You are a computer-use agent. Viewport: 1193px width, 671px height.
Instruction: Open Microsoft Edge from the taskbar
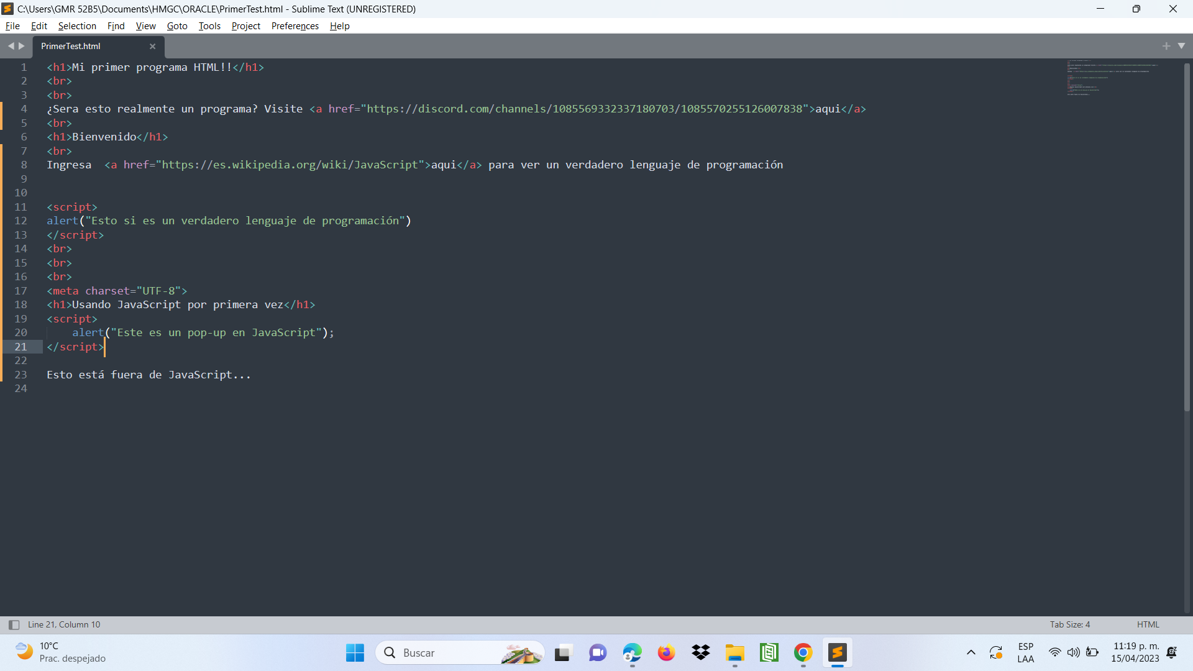pyautogui.click(x=632, y=652)
